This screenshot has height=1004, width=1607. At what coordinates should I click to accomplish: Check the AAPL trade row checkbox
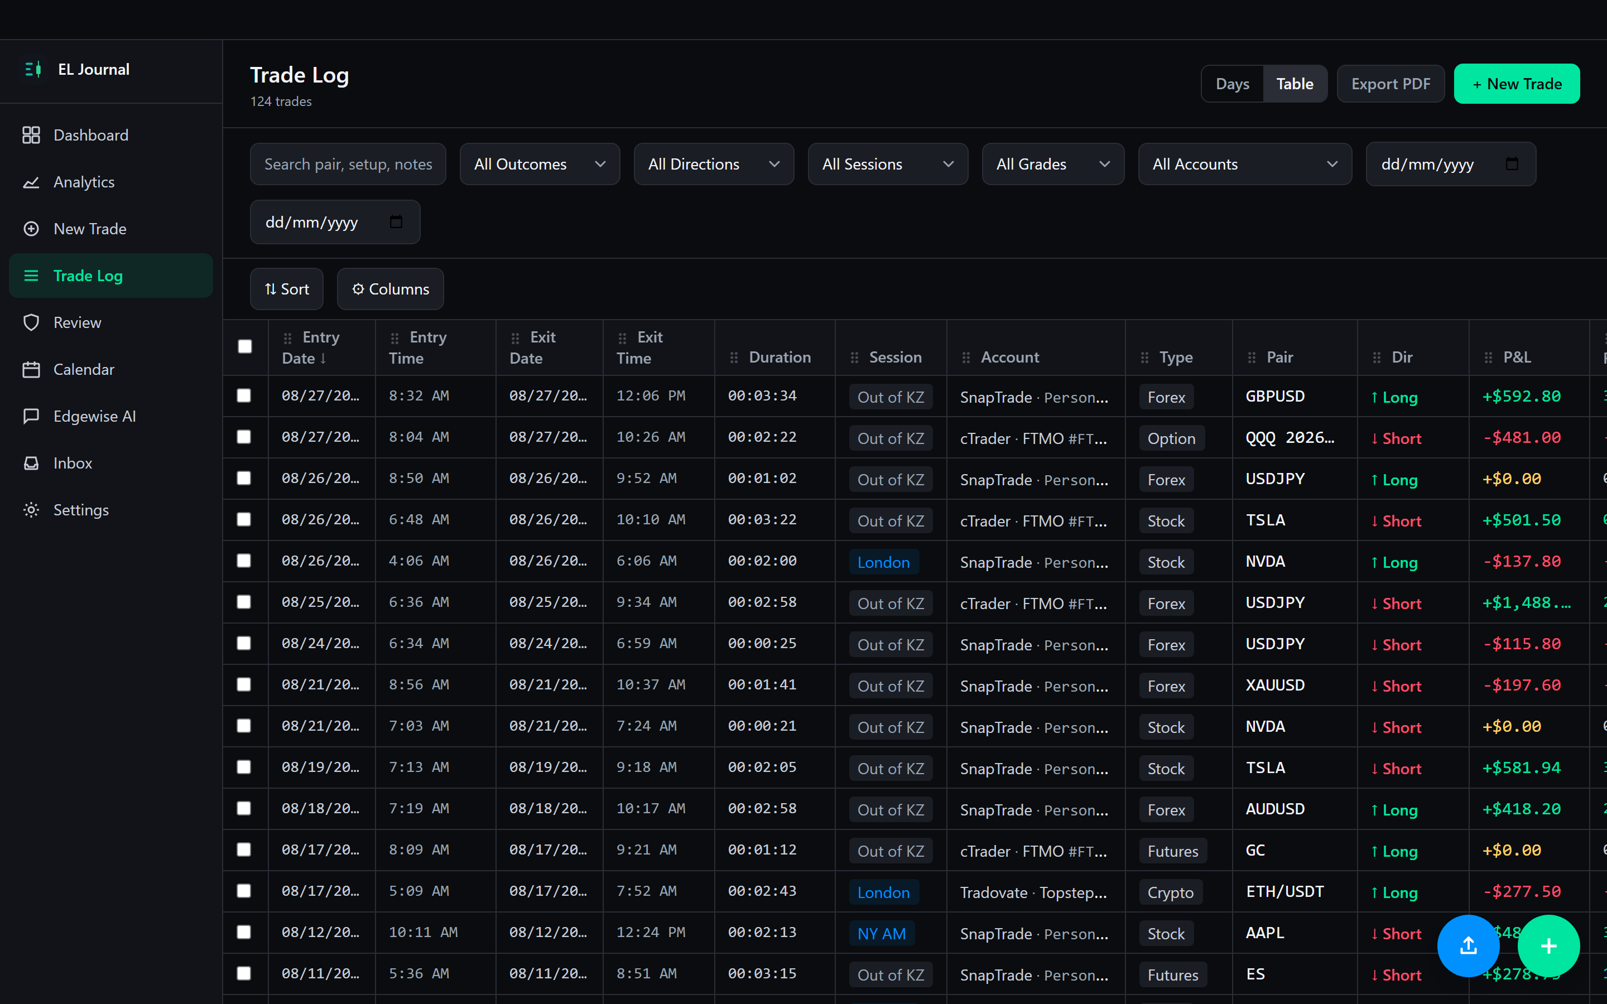coord(244,932)
